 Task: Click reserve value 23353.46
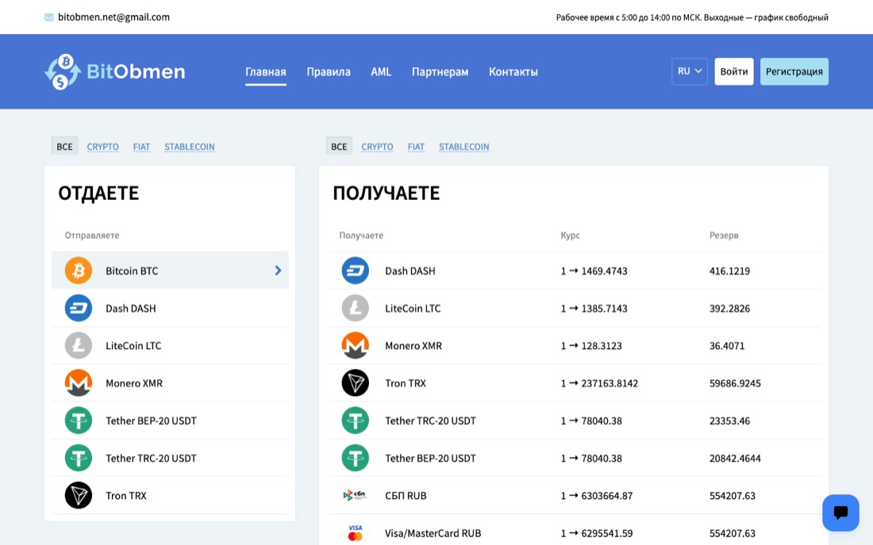coord(729,421)
